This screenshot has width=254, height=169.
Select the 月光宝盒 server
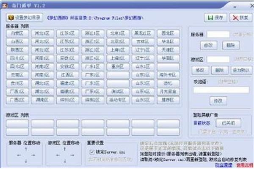click(168, 92)
